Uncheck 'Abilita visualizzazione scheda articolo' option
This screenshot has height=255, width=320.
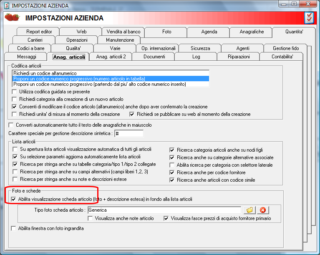click(x=13, y=199)
